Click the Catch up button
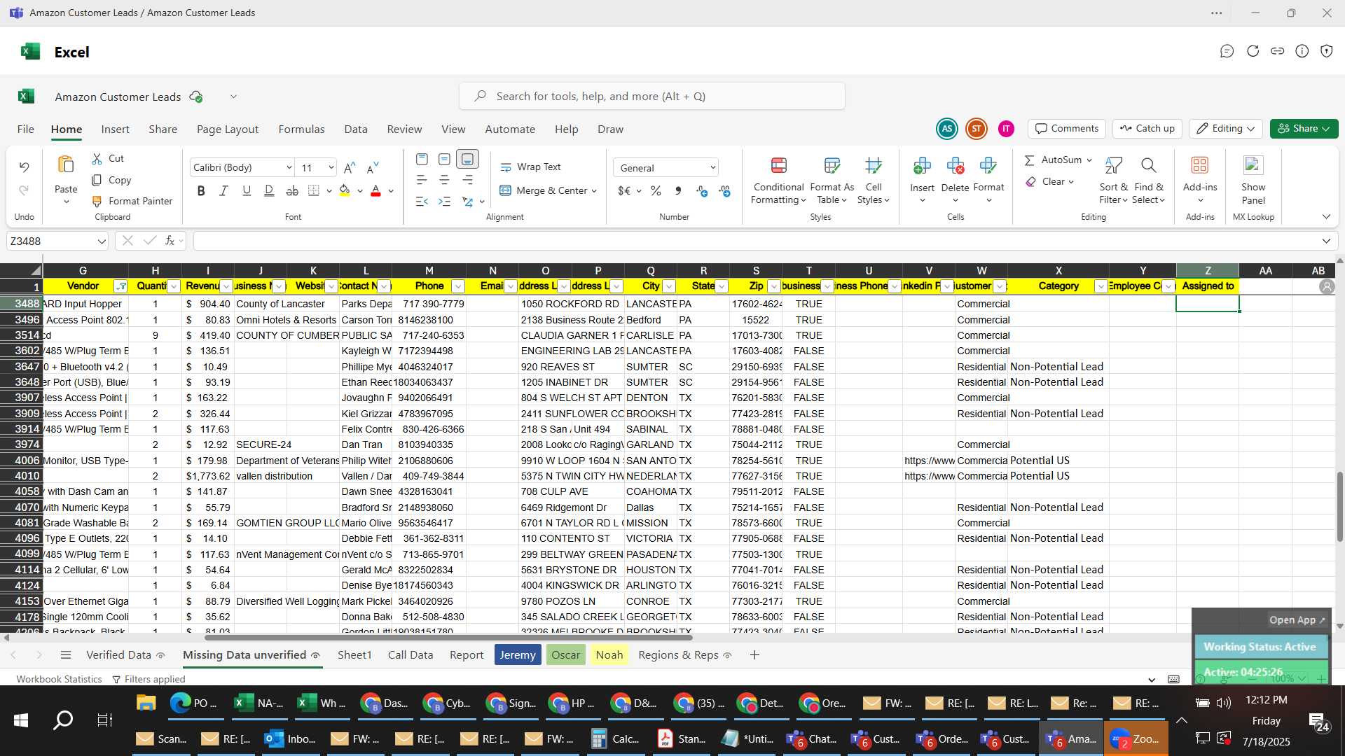Screen dimensions: 1345x756 coord(1147,129)
